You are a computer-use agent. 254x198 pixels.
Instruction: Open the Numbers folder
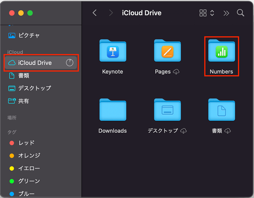point(222,50)
